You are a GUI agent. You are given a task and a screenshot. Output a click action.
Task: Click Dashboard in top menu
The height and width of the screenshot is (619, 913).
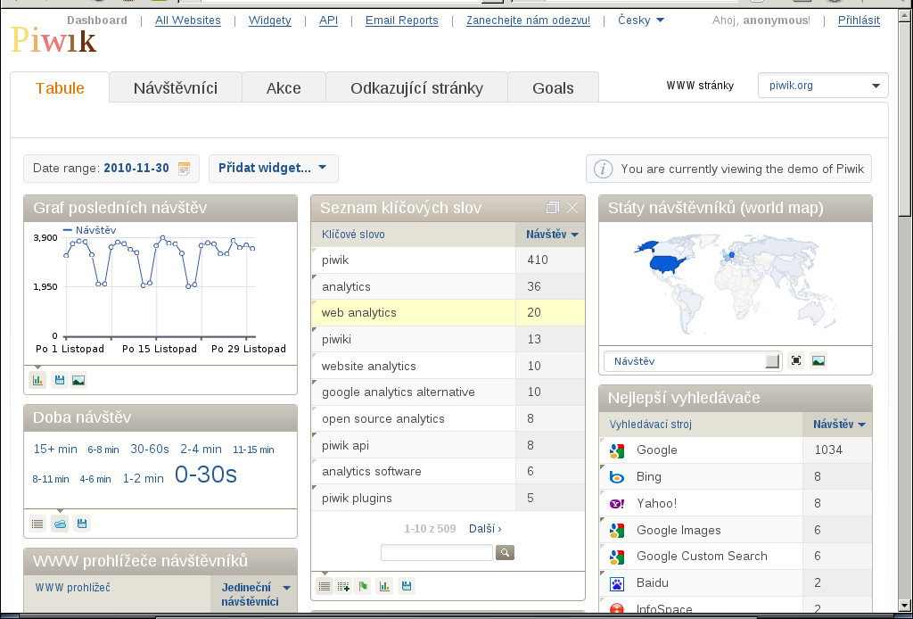[96, 21]
